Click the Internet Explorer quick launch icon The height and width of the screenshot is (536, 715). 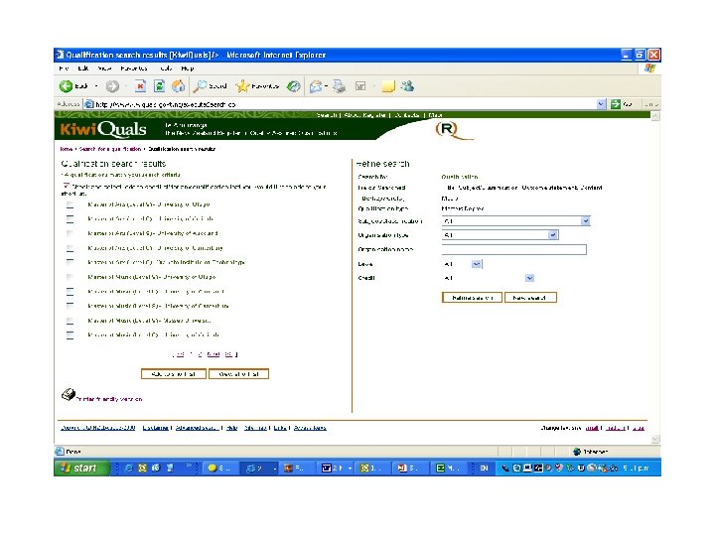coord(129,469)
